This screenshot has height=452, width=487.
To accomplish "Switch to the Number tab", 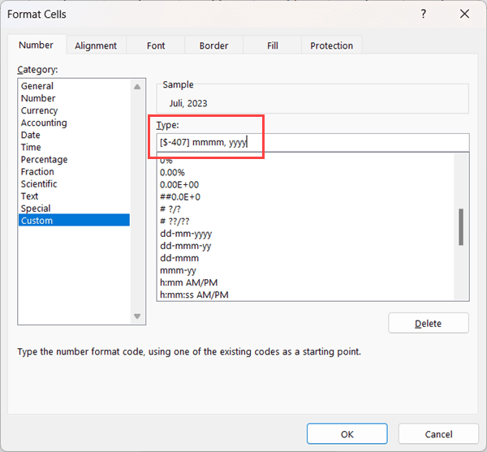I will pyautogui.click(x=37, y=45).
